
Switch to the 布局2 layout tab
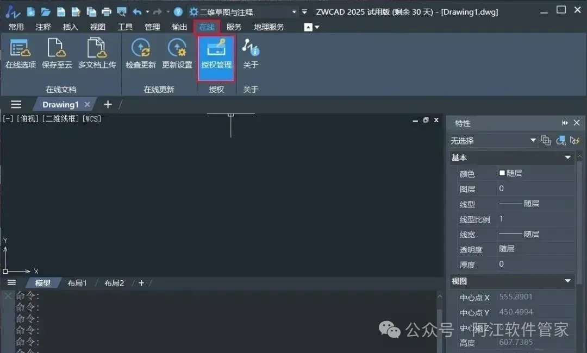(114, 283)
